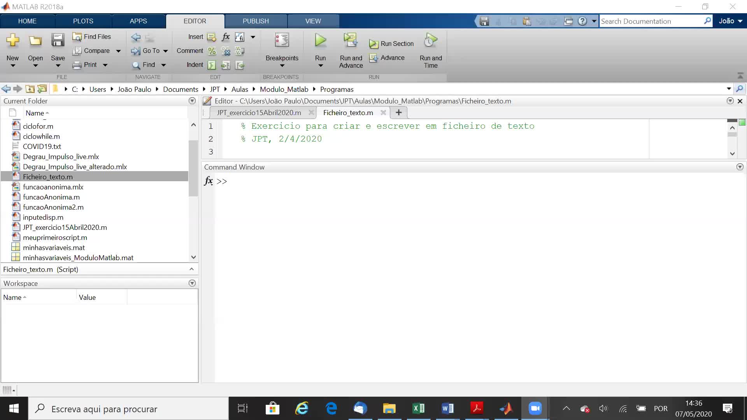The width and height of the screenshot is (747, 420).
Task: Go up one folder level icon
Action: pyautogui.click(x=30, y=89)
